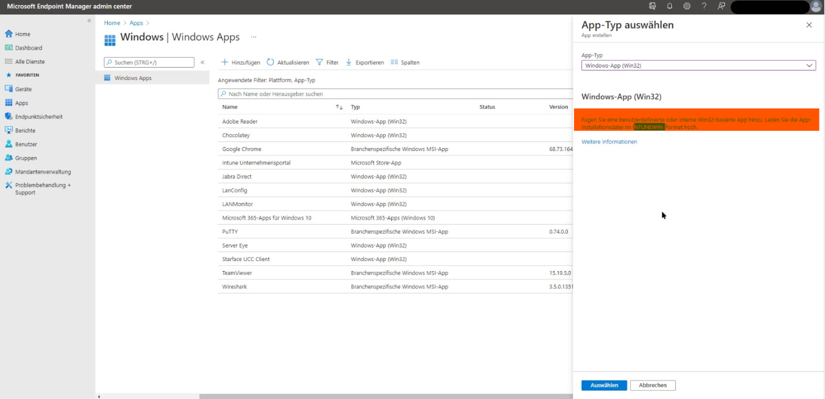This screenshot has height=399, width=825.
Task: Open Spalten column chooser
Action: 405,63
